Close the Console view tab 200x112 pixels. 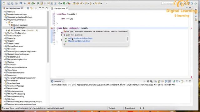62,82
